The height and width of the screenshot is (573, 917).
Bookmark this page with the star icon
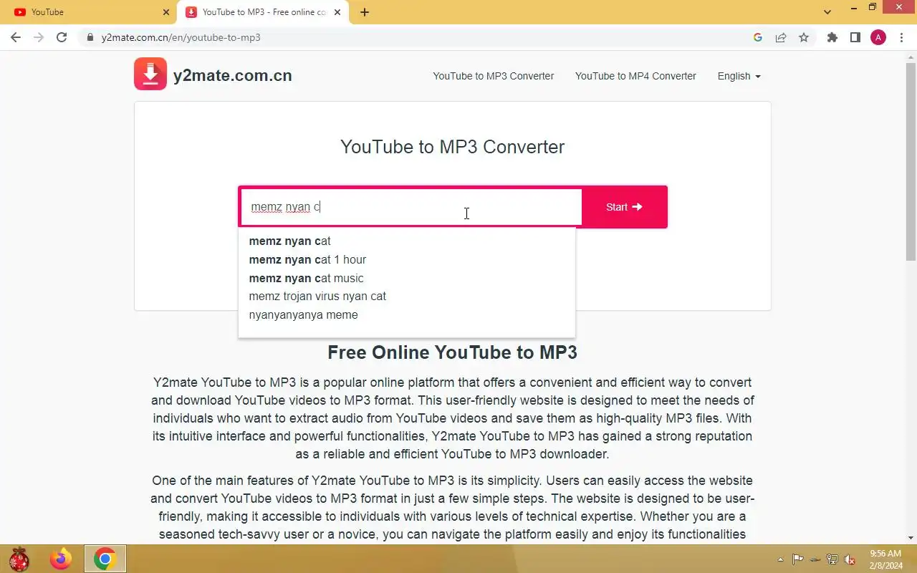coord(804,37)
